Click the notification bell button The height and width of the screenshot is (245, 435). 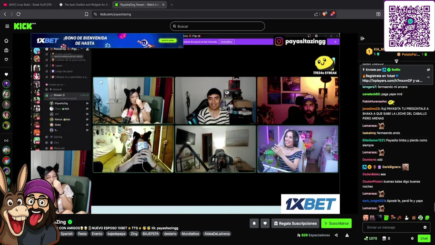254,223
